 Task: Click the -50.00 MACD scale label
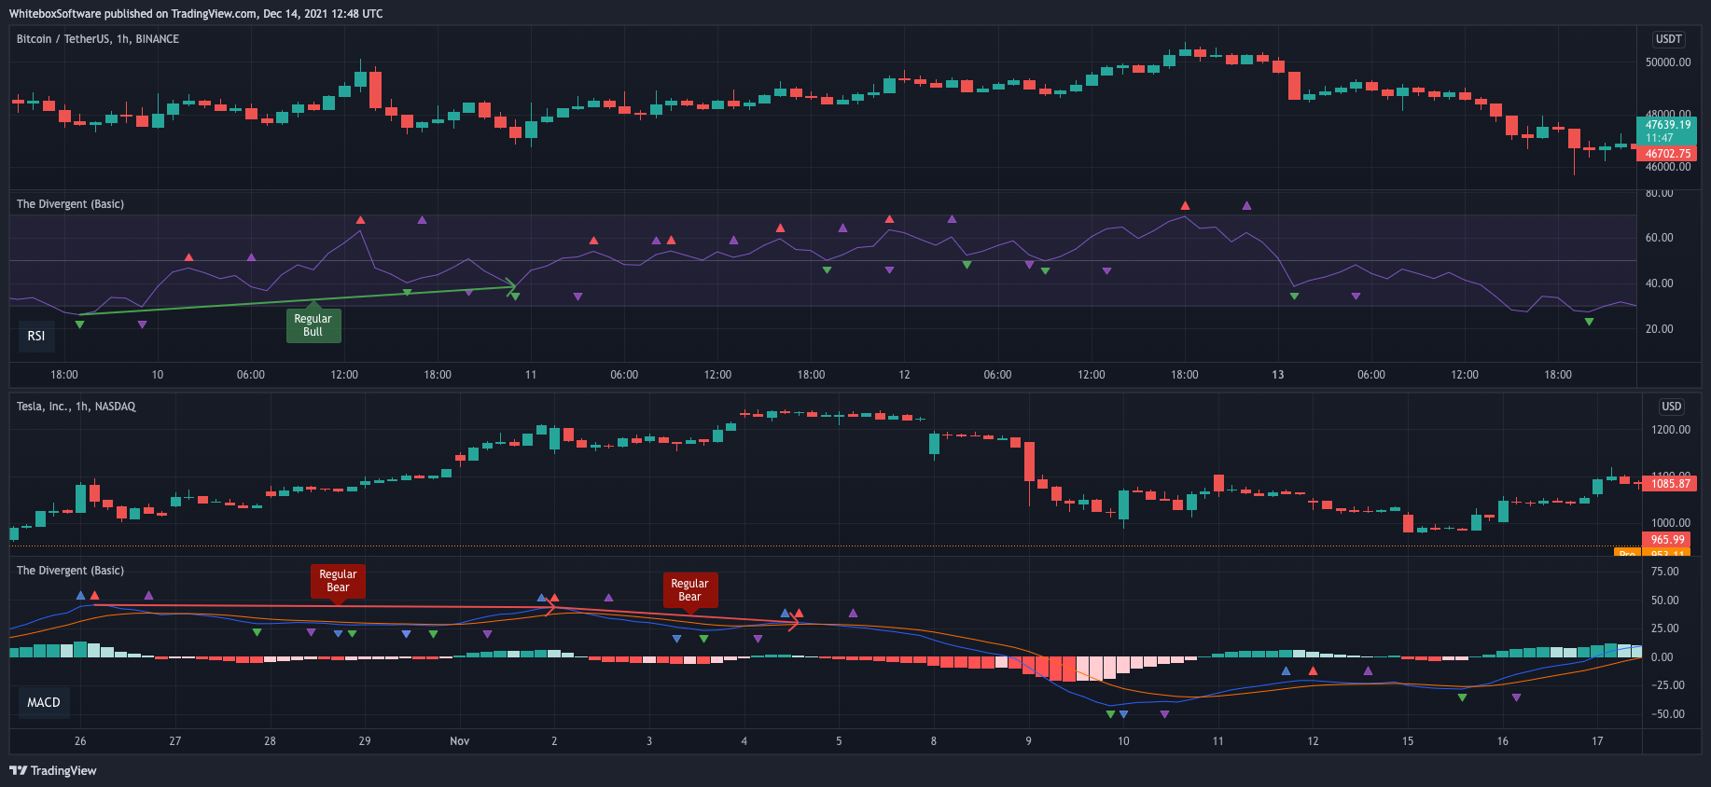pos(1667,714)
